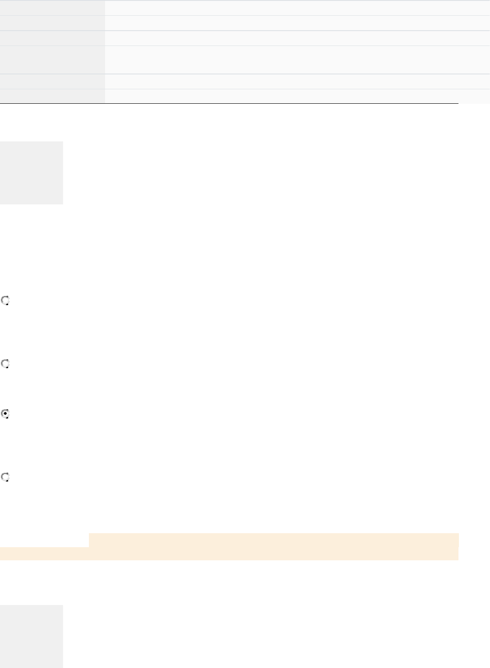
Task: Select the fourth radio button option
Action: 5,477
